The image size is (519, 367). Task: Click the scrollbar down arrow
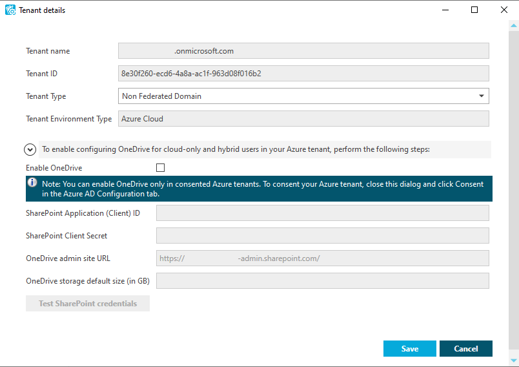pyautogui.click(x=514, y=361)
